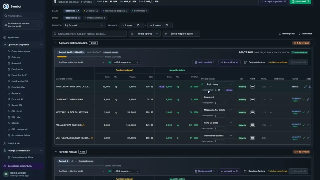Edit the ROSII CHERRY line with pencil icon
Screen dimensions: 320x180
(x=305, y=87)
